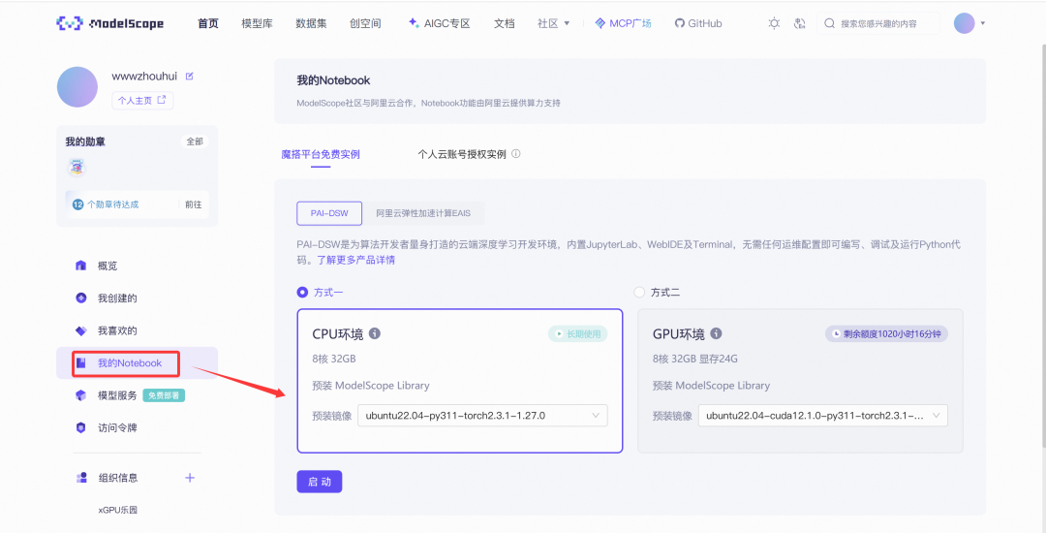
Task: Click the 免费部署 tag
Action: pyautogui.click(x=164, y=395)
